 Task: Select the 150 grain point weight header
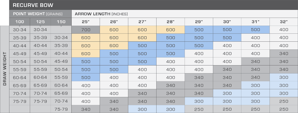61,22
